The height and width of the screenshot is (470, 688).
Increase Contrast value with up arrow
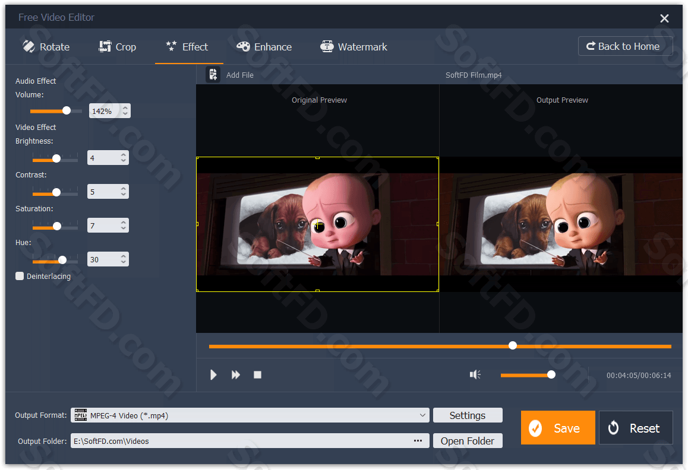point(124,188)
